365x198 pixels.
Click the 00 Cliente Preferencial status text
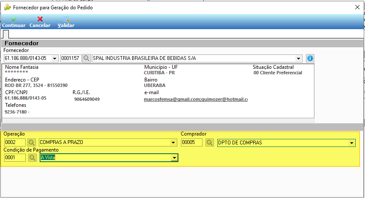pyautogui.click(x=278, y=73)
